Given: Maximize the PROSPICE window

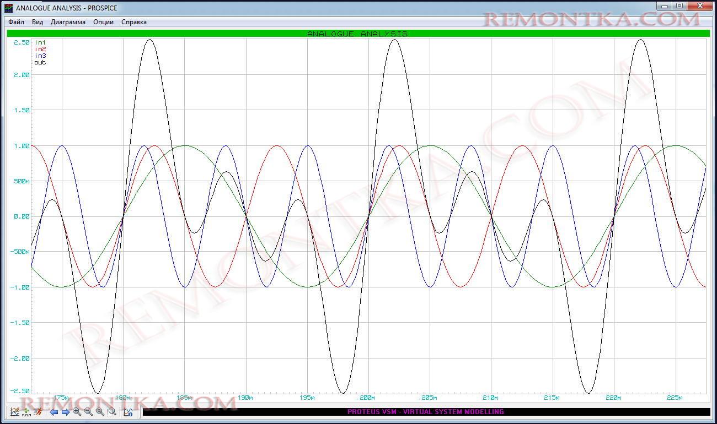Looking at the screenshot, I should 679,6.
